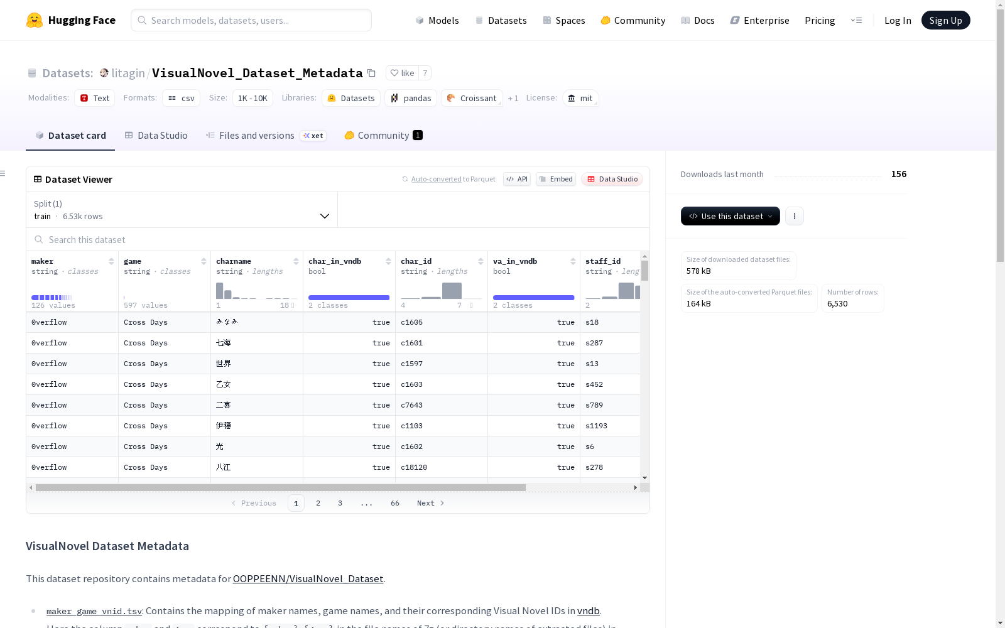
Task: Sort the char_id column
Action: 481,261
